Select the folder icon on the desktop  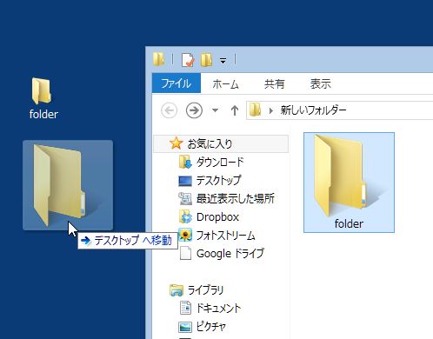(42, 90)
